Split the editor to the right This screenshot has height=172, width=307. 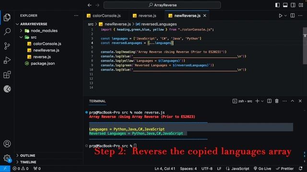(x=293, y=16)
